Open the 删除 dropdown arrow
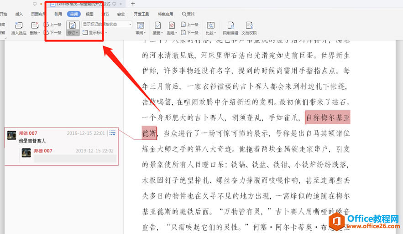Viewport: 403px width, 234px height. tap(39, 33)
